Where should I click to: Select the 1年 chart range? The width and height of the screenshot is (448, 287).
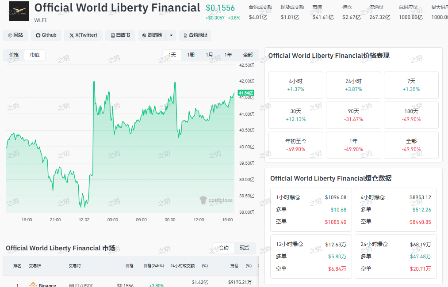228,55
